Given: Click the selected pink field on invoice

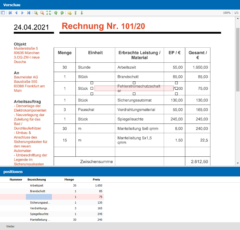Looking at the screenshot, I should click(134, 88).
